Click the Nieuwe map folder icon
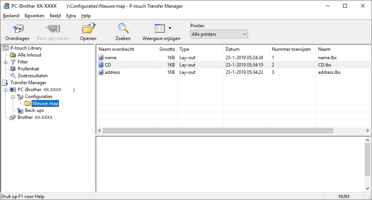This screenshot has width=372, height=200. pyautogui.click(x=27, y=103)
